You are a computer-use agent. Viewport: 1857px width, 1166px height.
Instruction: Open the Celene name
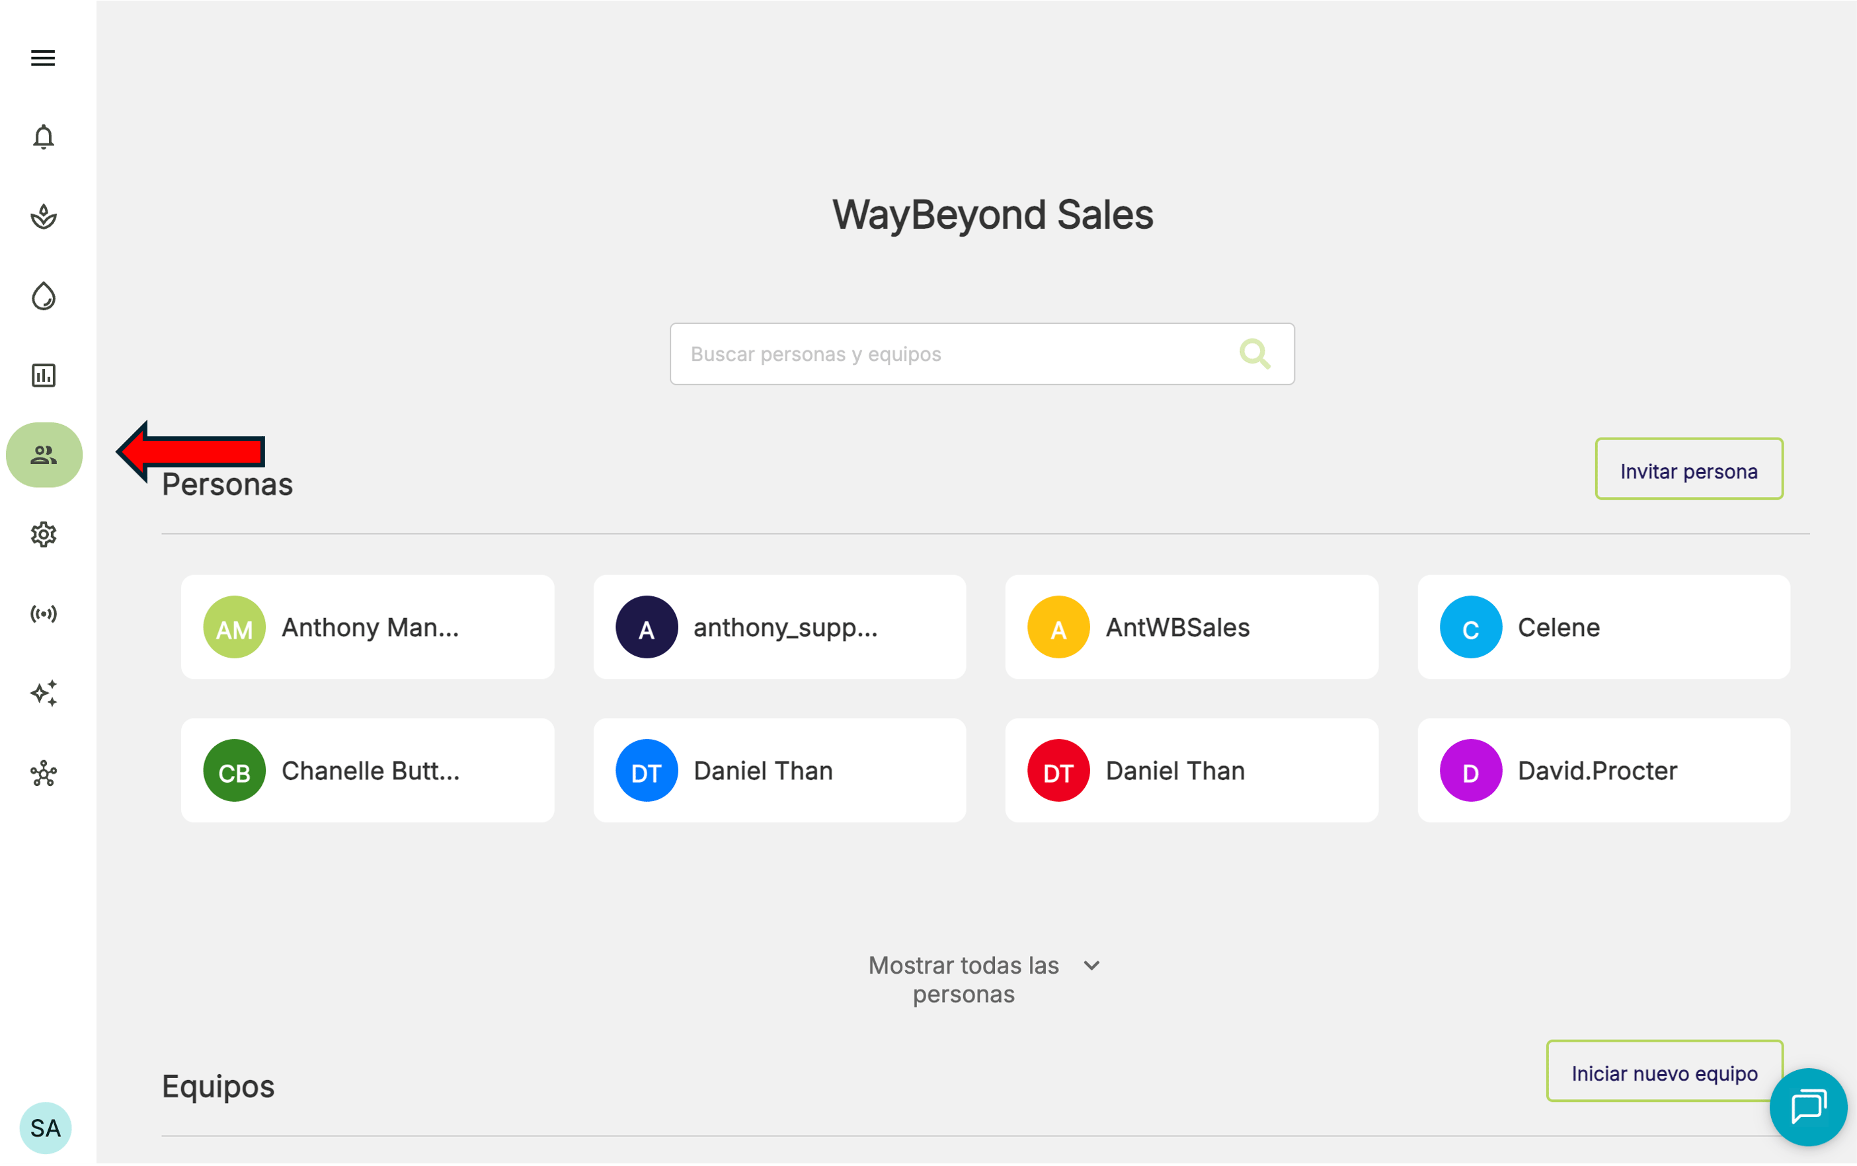pyautogui.click(x=1559, y=628)
